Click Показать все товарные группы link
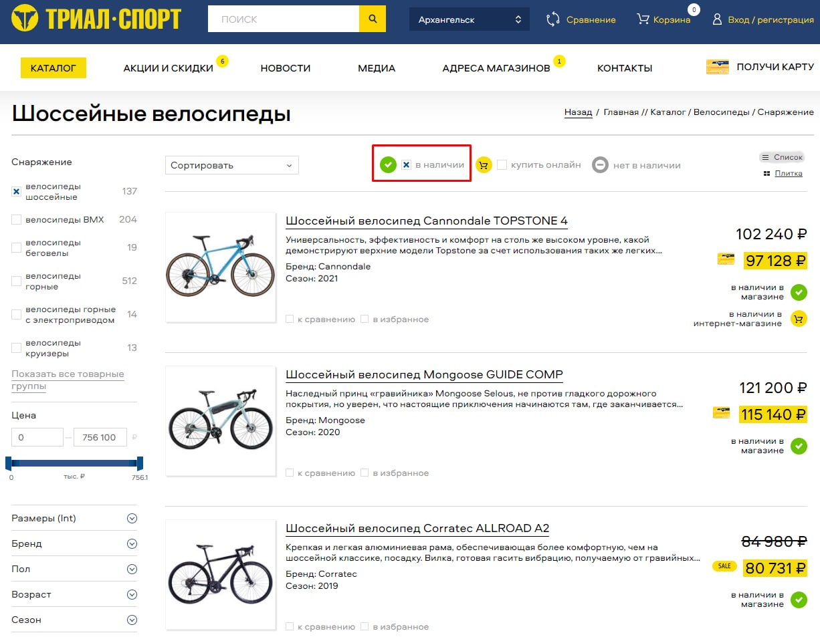 [68, 380]
